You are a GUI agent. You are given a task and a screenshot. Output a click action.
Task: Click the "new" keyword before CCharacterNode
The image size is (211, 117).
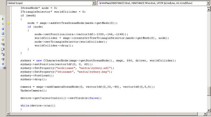(x=39, y=61)
